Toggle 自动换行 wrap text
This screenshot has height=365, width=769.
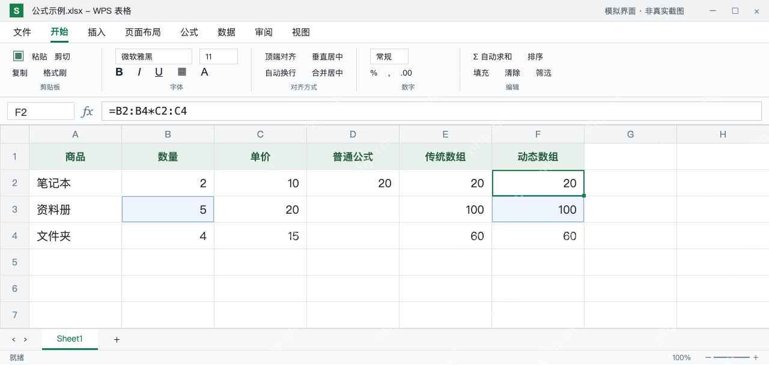click(281, 73)
